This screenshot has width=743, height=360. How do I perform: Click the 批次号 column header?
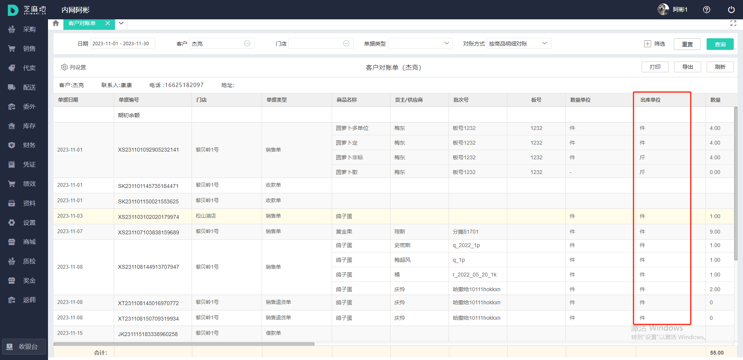click(478, 100)
